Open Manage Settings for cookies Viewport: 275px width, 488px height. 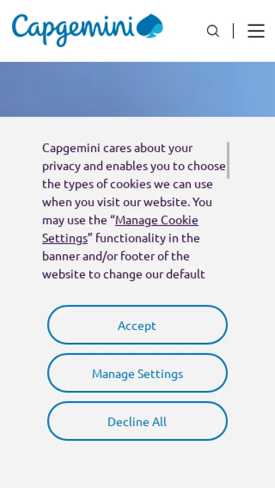tap(137, 373)
